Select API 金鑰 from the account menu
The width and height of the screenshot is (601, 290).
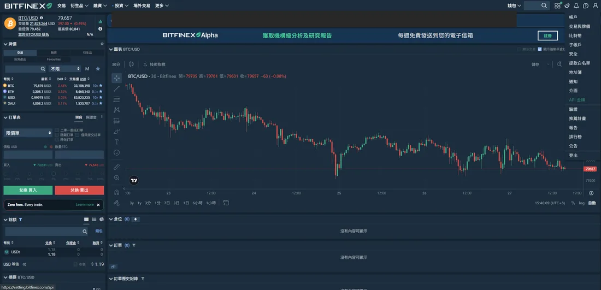pyautogui.click(x=577, y=99)
